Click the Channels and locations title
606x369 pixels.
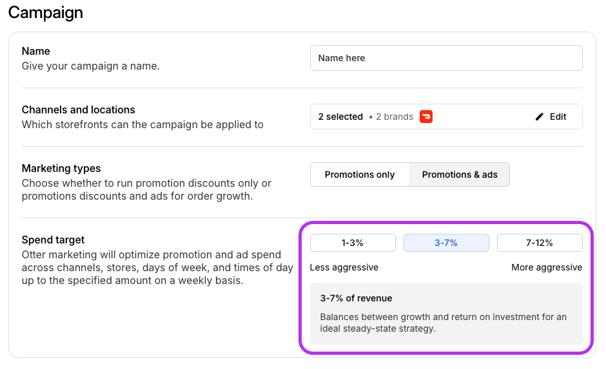[x=79, y=109]
